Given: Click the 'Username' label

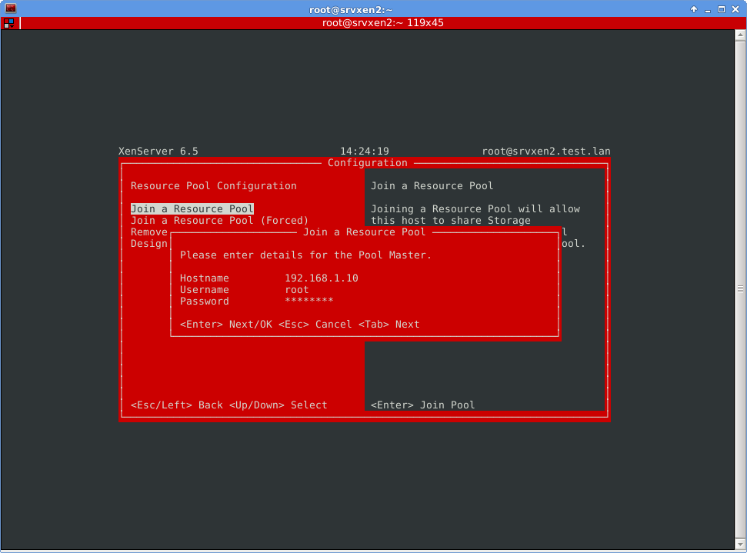Looking at the screenshot, I should pos(205,290).
